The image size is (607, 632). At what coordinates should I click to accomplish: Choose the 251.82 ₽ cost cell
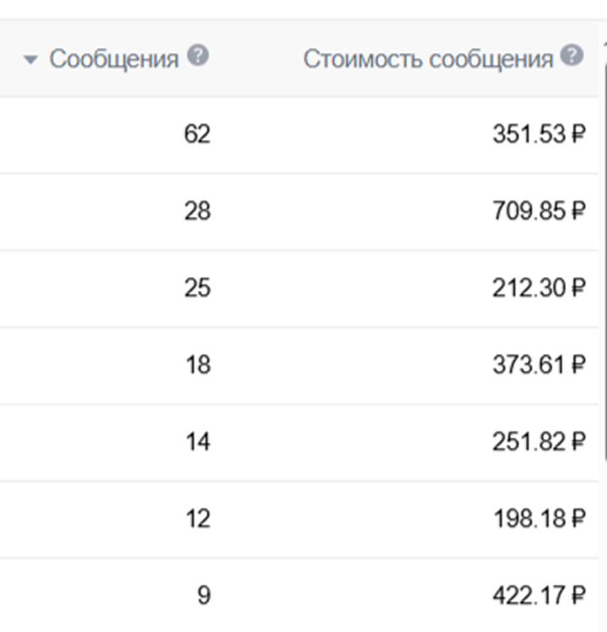[538, 442]
